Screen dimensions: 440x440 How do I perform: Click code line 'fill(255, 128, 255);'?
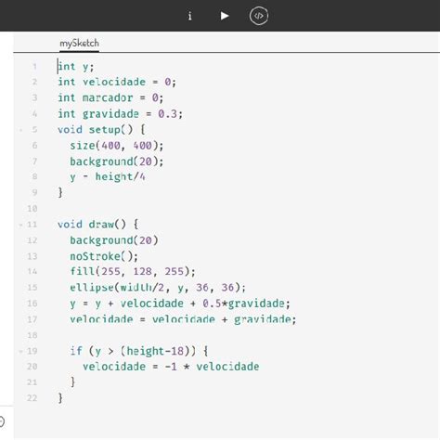tap(133, 272)
